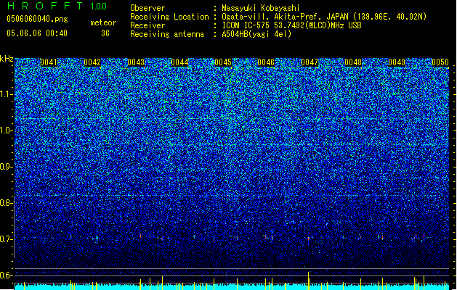
Task: Click the 0.6 kHz axis tick label
Action: point(5,275)
